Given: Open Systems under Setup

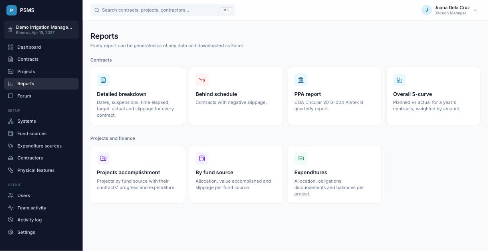Looking at the screenshot, I should tap(41, 121).
